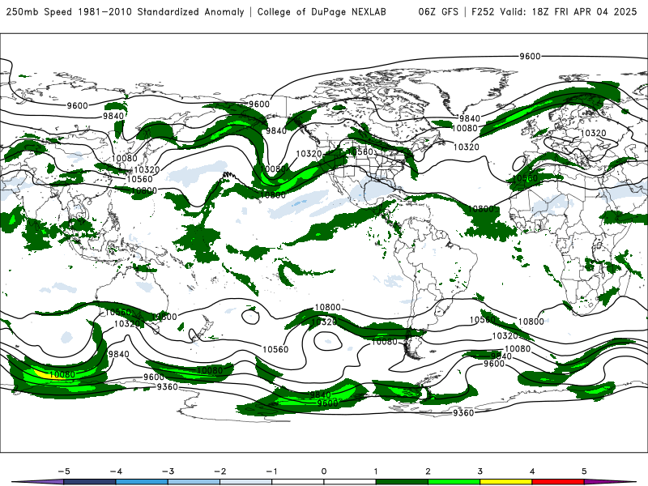
Task: Click the 9600 contour label at map top edge
Action: pos(530,56)
